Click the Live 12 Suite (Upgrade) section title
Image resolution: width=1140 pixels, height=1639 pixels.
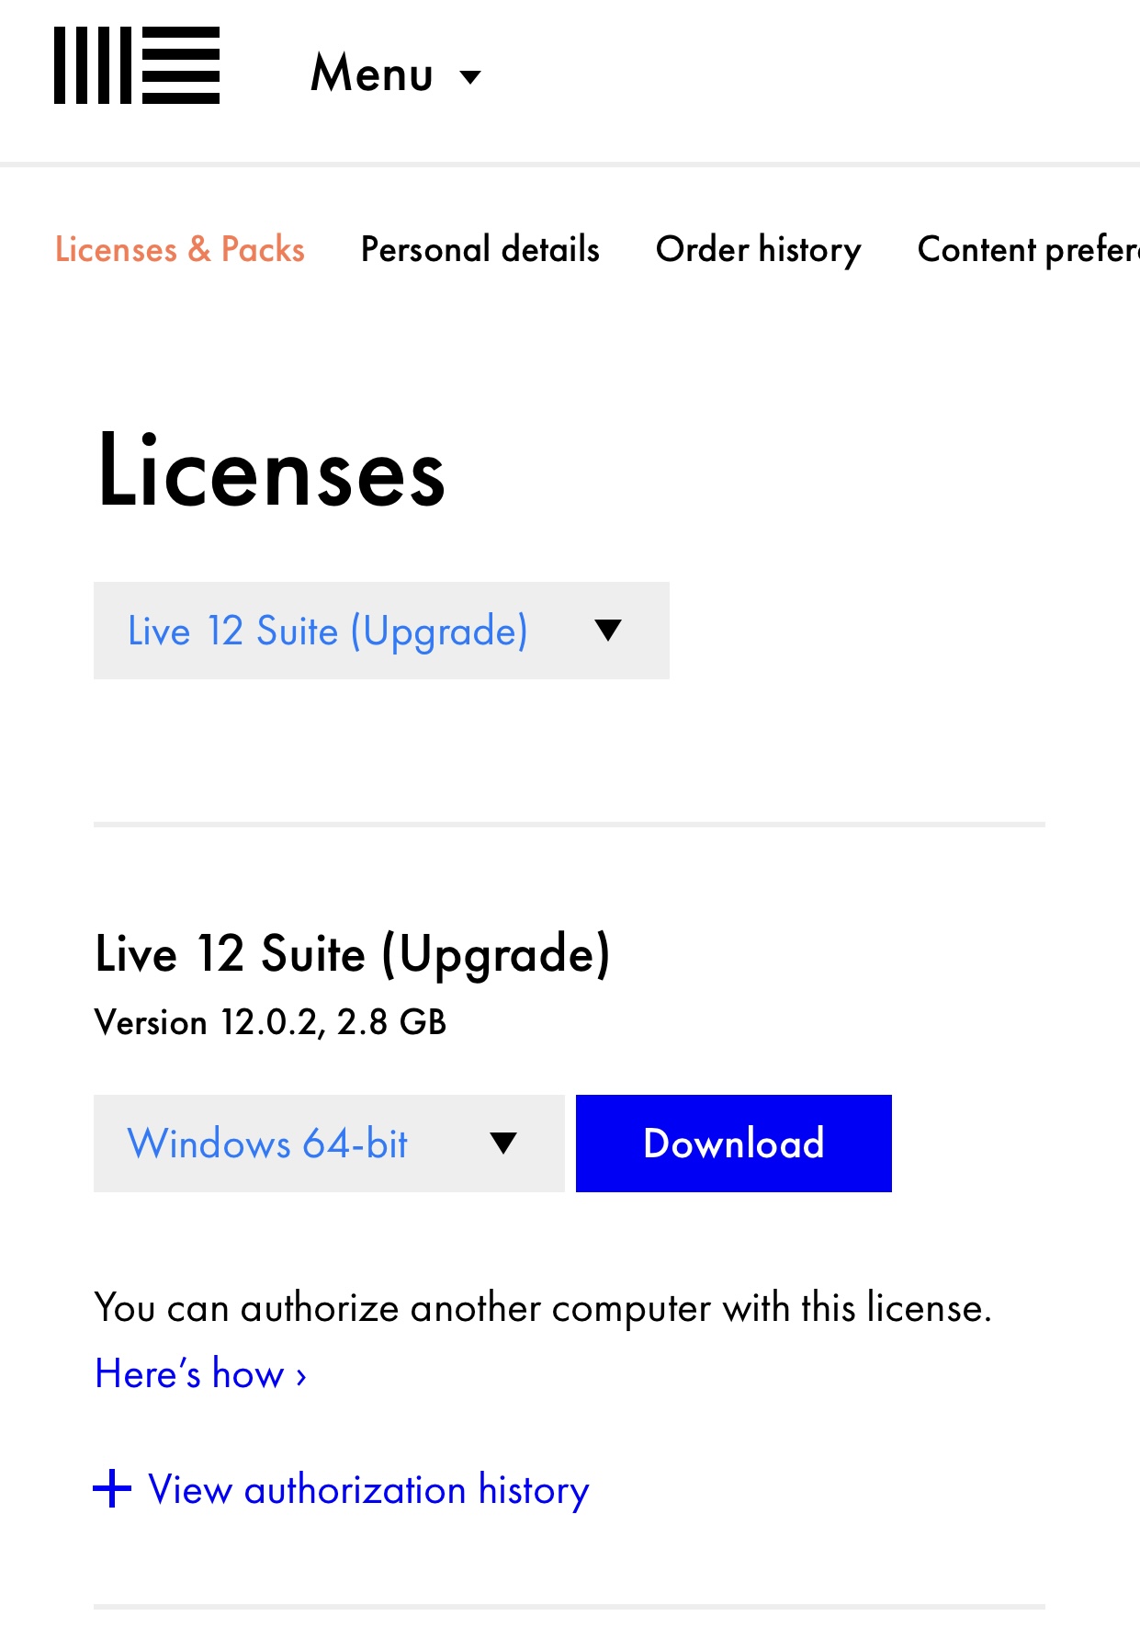353,954
